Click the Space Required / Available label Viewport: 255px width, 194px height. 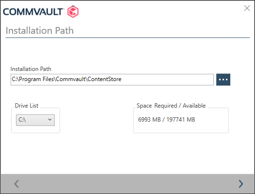pos(171,106)
